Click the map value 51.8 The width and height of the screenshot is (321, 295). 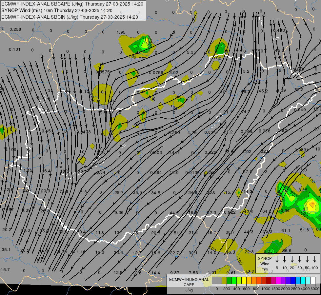pos(304,230)
